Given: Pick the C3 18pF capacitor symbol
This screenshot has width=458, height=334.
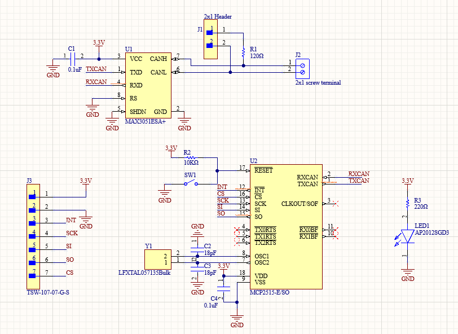Looking at the screenshot, I should [x=197, y=269].
